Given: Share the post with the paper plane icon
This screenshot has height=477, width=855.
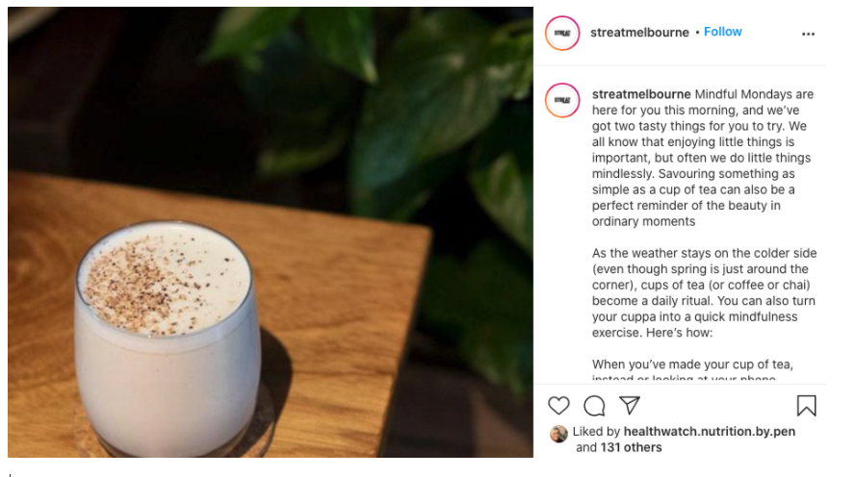Looking at the screenshot, I should [x=630, y=405].
